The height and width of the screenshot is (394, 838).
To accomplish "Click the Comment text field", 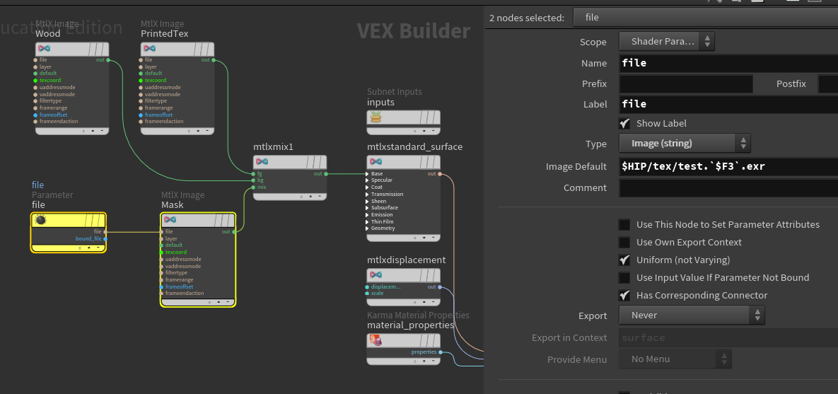I will click(x=727, y=188).
